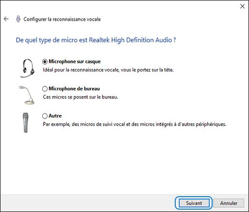This screenshot has height=212, width=249.
Task: Click the desktop microphone image
Action: click(x=27, y=95)
